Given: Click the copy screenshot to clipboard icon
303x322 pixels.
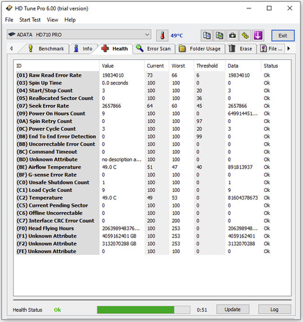Looking at the screenshot, I should pyautogui.click(x=219, y=35).
